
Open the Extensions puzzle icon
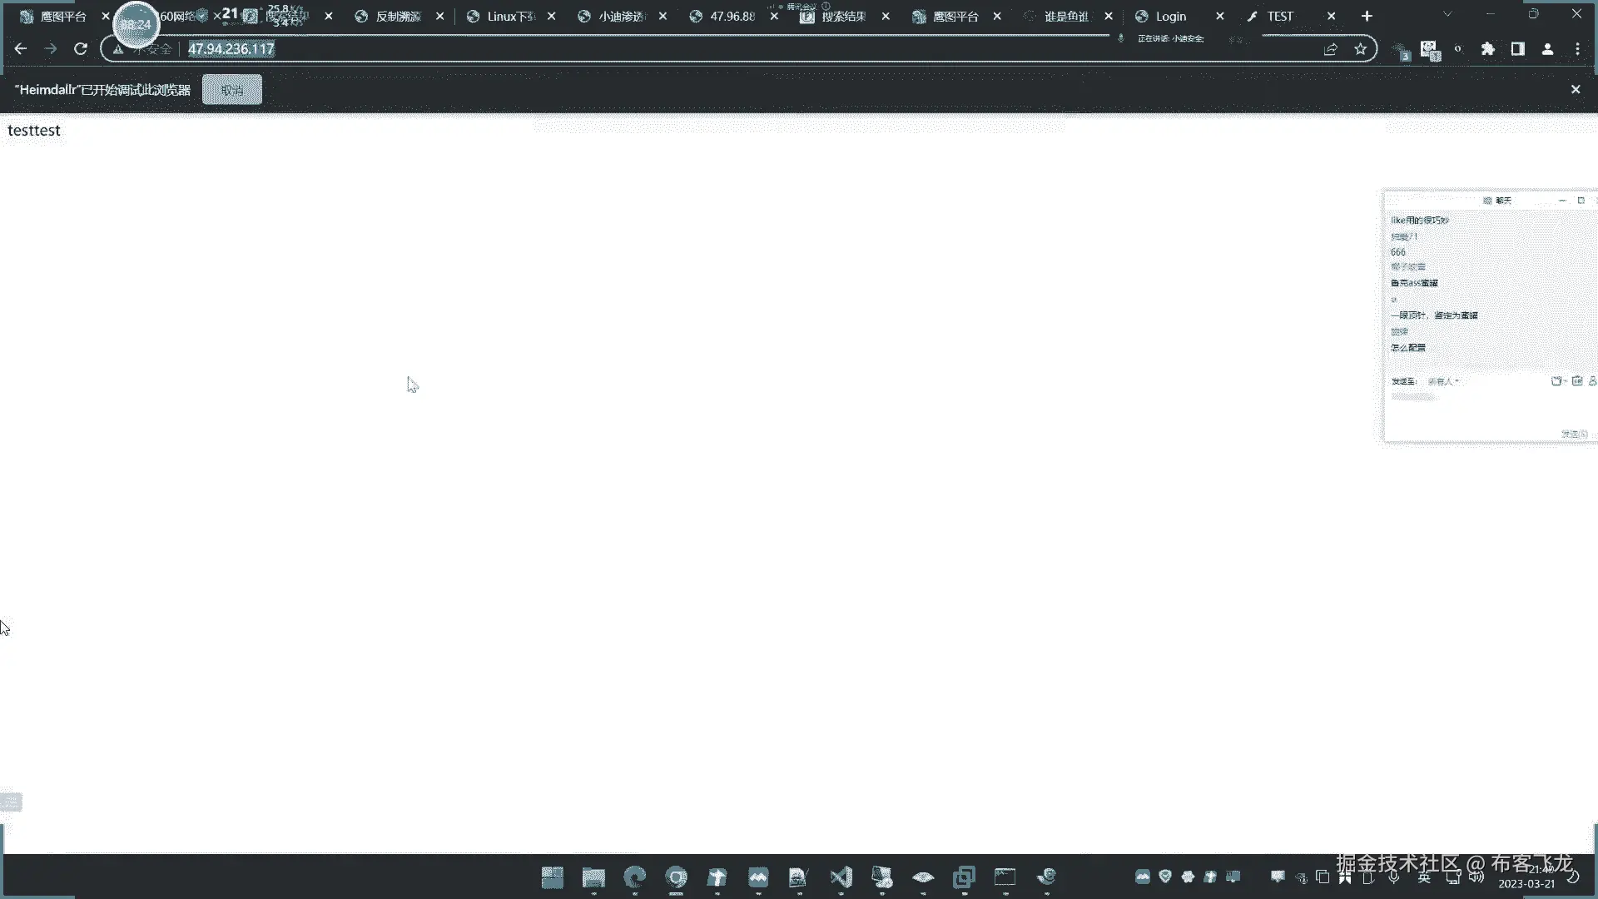[x=1488, y=49]
